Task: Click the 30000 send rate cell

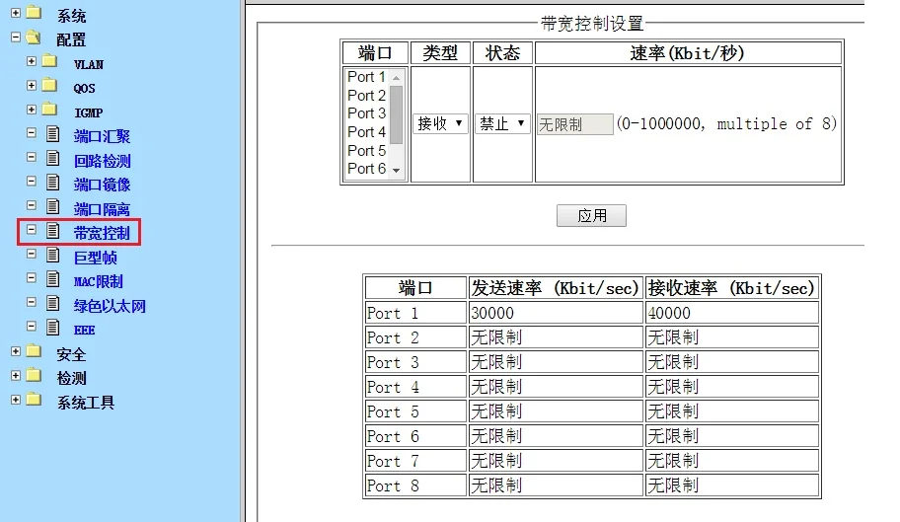Action: 556,313
